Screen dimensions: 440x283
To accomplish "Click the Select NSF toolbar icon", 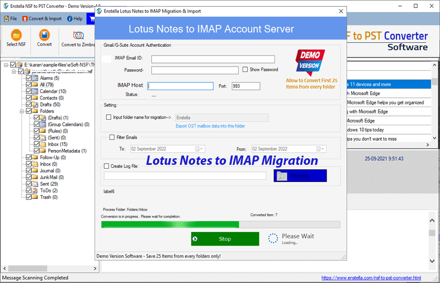I will (16, 35).
